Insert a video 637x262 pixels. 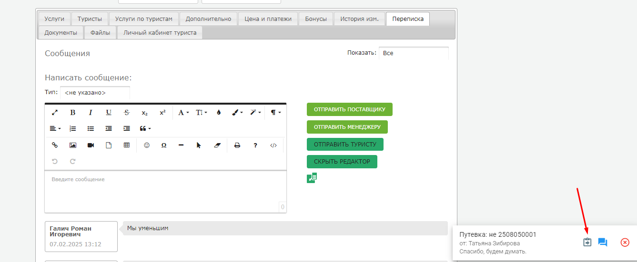point(91,146)
